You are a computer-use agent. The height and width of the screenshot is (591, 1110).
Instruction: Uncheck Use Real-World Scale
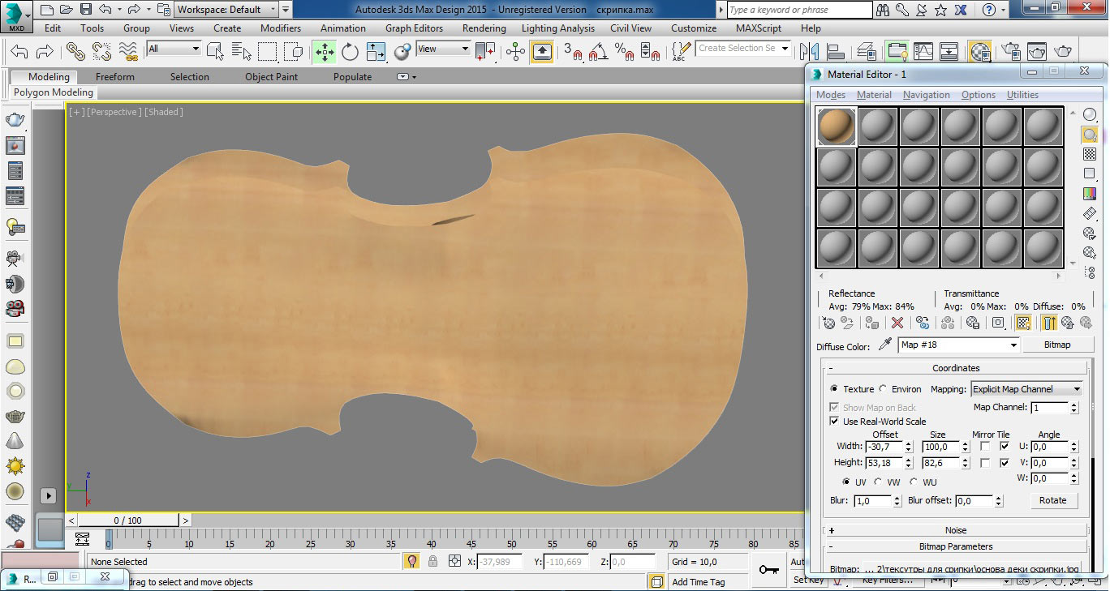click(x=834, y=422)
